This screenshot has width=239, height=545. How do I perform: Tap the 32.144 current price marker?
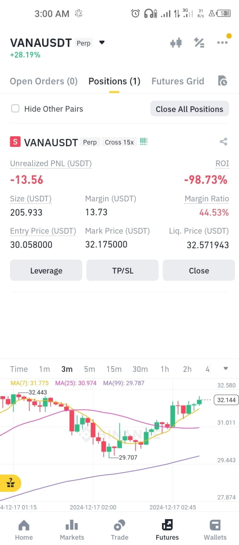[x=226, y=400]
